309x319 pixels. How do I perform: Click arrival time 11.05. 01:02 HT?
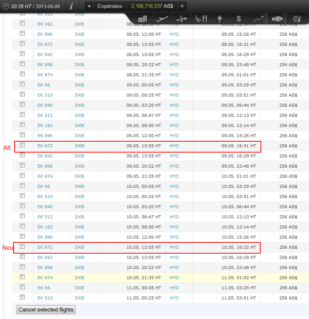click(239, 278)
